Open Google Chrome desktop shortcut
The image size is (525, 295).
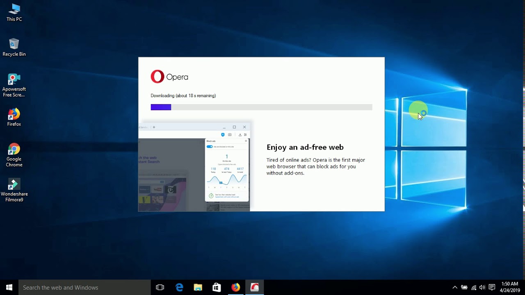tap(14, 155)
